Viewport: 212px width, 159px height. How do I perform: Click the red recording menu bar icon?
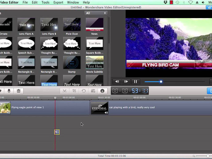171,2
